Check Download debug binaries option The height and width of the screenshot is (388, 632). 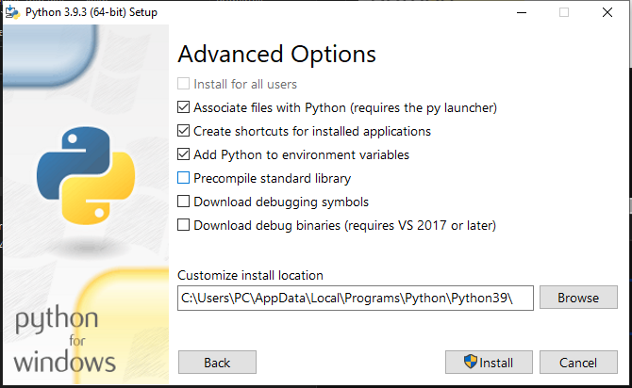[x=183, y=225]
